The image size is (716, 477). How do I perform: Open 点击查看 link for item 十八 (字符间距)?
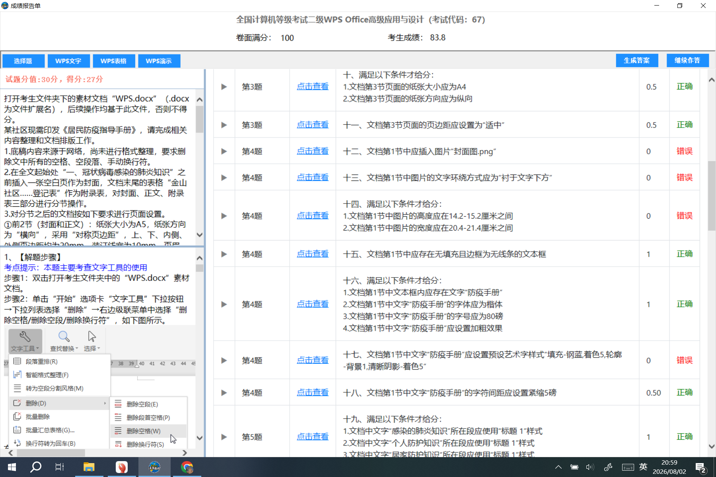click(313, 393)
